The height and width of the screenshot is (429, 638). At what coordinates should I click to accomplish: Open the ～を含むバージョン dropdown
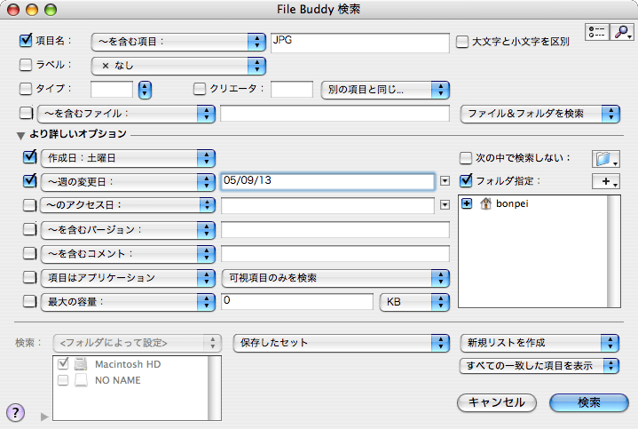(128, 230)
